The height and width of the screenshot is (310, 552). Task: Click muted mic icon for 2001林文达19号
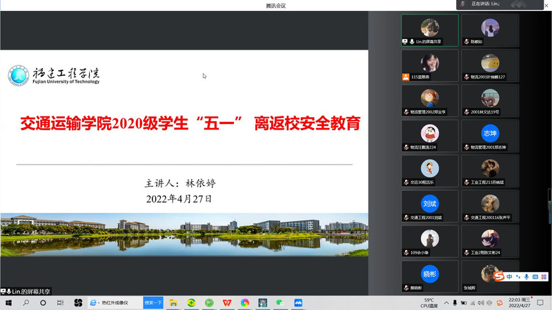(x=466, y=112)
